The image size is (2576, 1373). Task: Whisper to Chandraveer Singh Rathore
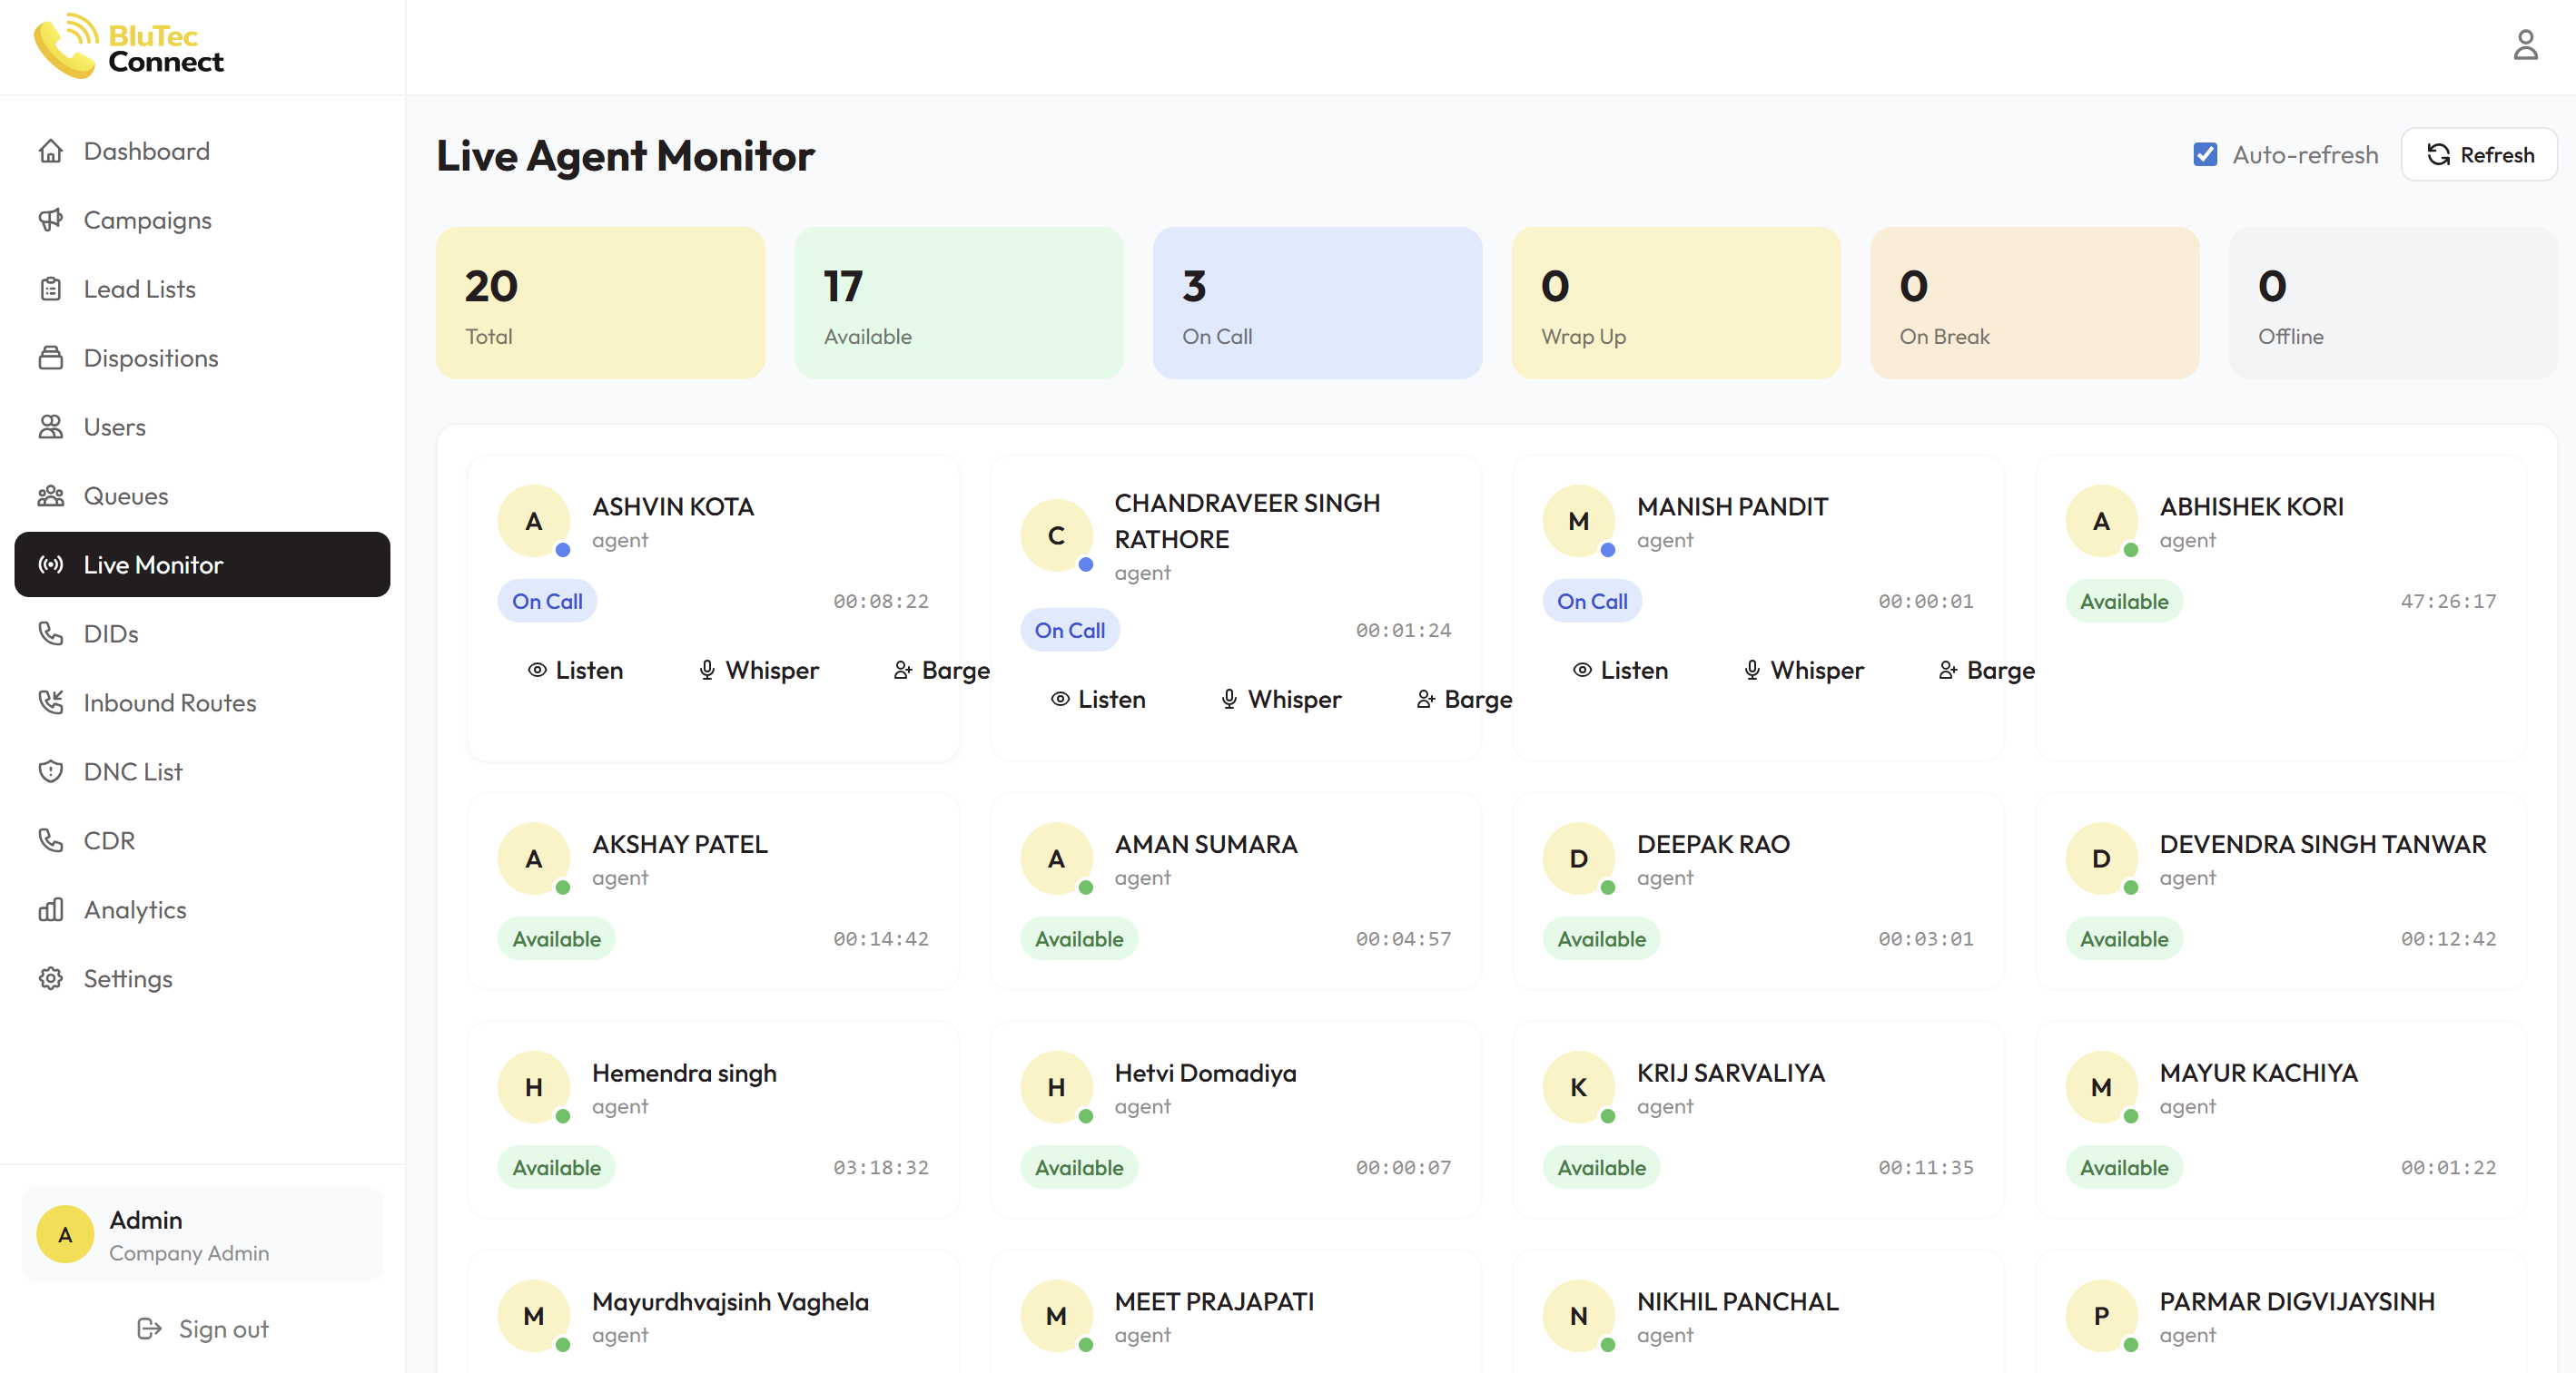point(1280,699)
